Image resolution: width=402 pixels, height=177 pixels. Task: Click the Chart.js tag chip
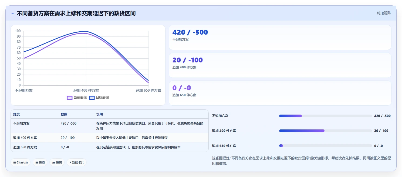21,162
